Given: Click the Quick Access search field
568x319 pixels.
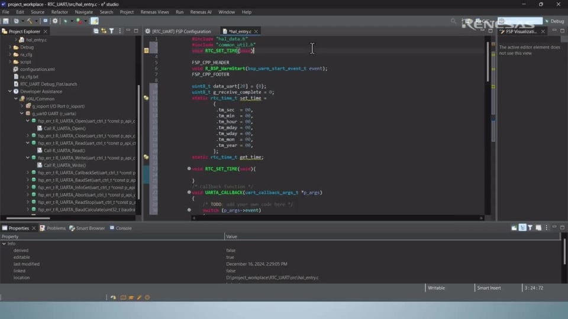Looking at the screenshot, I should (x=520, y=21).
